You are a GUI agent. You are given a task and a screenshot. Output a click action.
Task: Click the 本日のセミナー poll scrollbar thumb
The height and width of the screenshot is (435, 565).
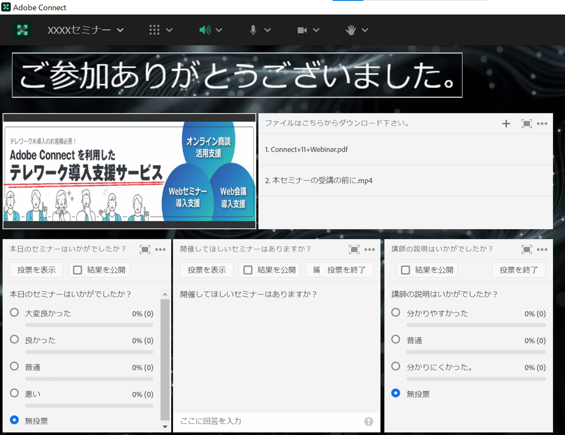(165, 359)
